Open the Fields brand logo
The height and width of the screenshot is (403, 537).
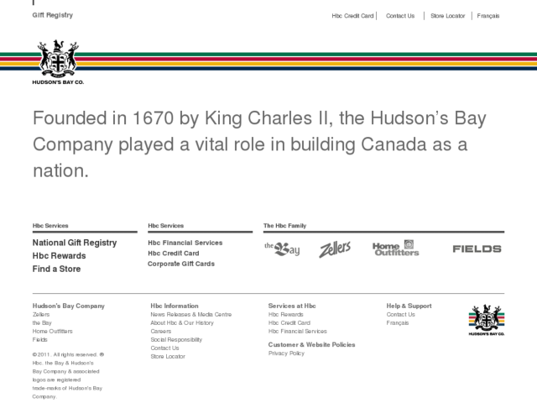(x=477, y=249)
